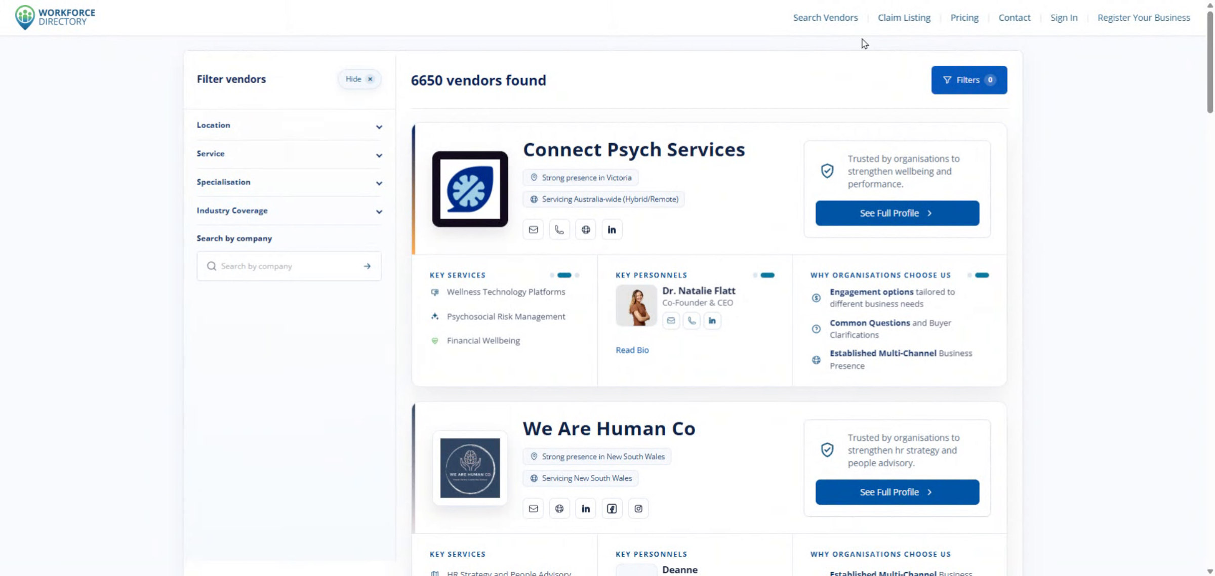
Task: Click the search magnifier icon
Action: click(212, 266)
